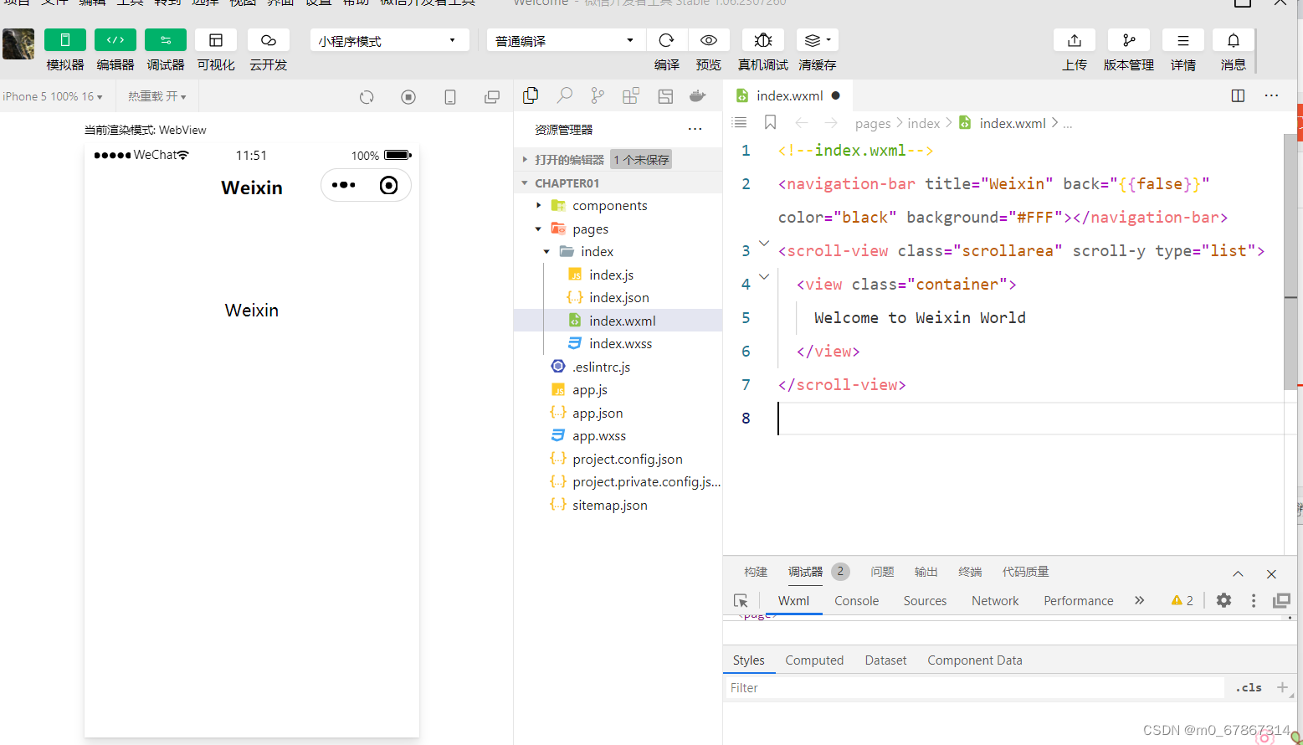
Task: Collapse the pages folder
Action: [618, 229]
